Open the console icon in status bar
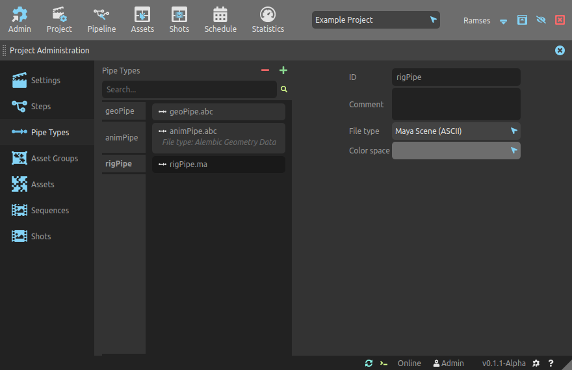This screenshot has width=572, height=370. (384, 363)
